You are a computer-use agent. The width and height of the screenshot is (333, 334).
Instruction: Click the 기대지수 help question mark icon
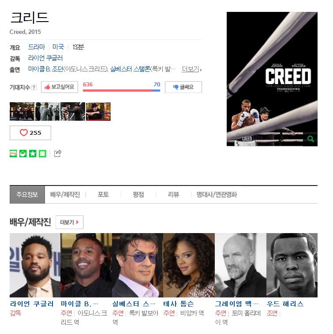tap(34, 87)
